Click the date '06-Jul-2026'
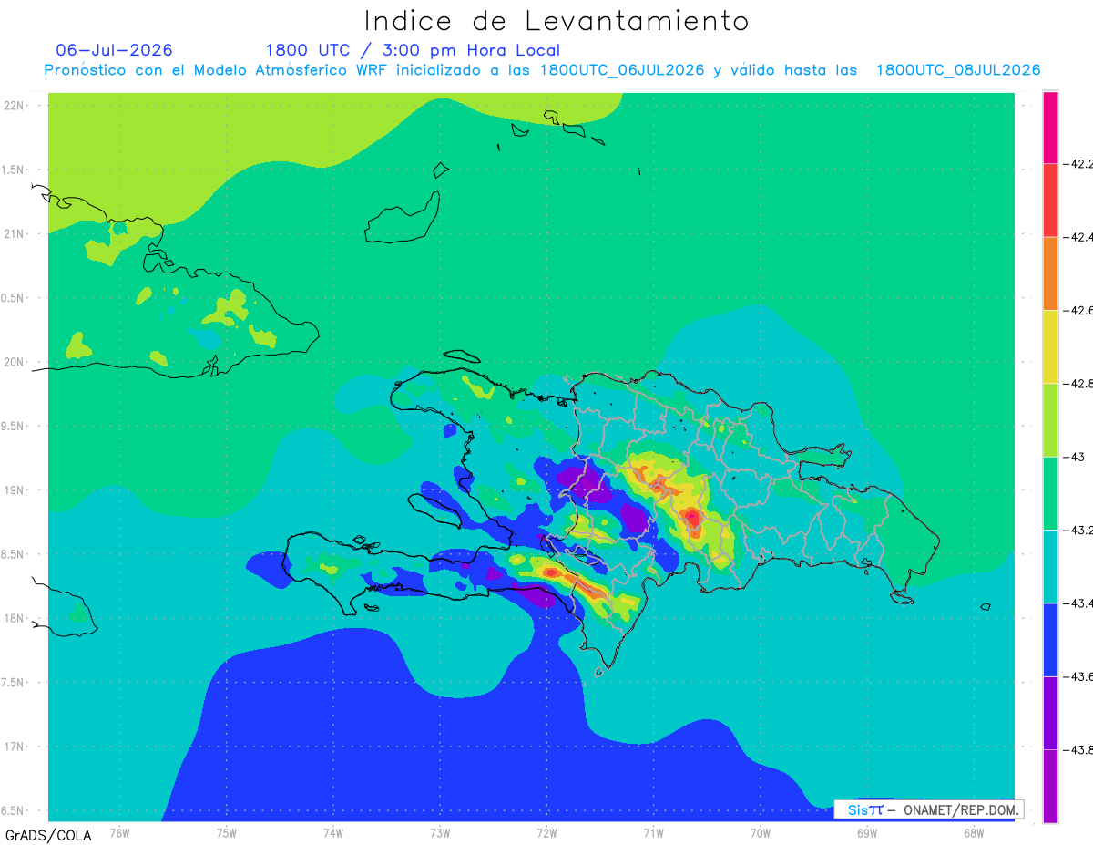The width and height of the screenshot is (1093, 845). tap(114, 50)
